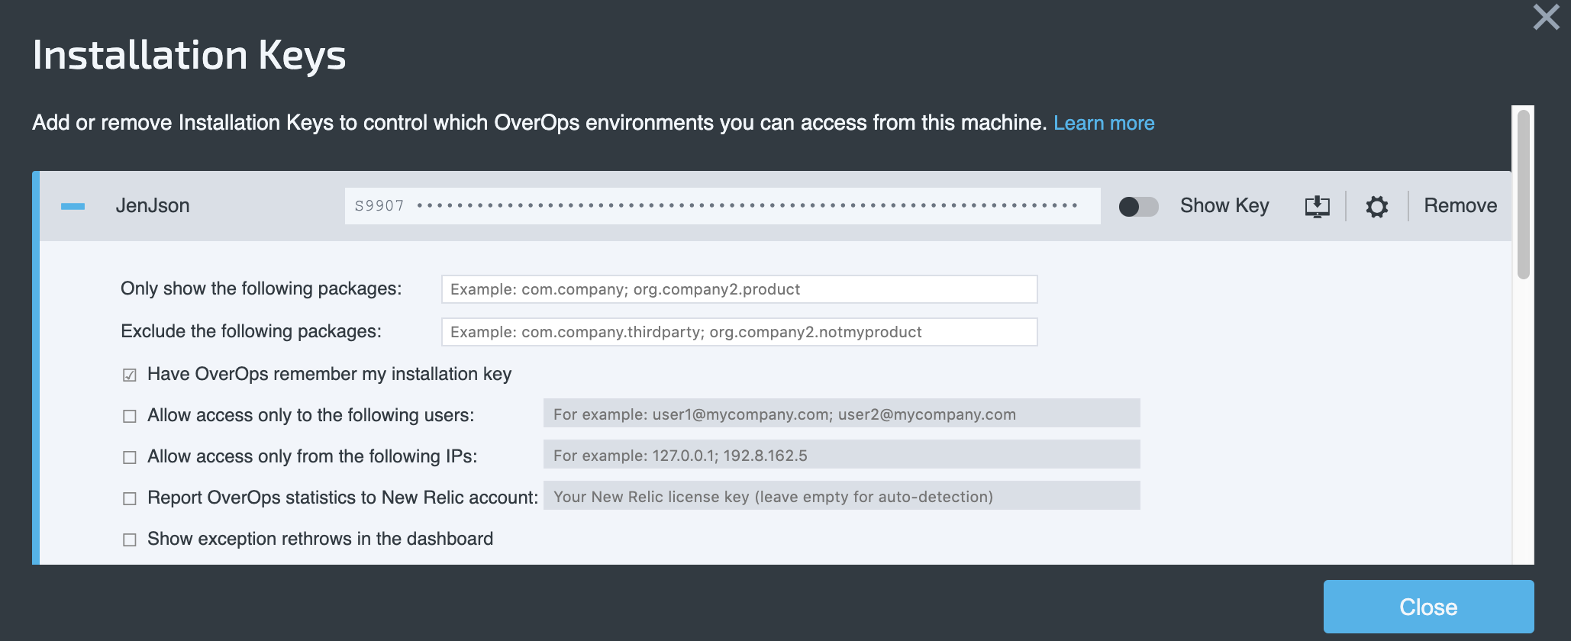Click the download installer icon for JenJson

pyautogui.click(x=1317, y=206)
